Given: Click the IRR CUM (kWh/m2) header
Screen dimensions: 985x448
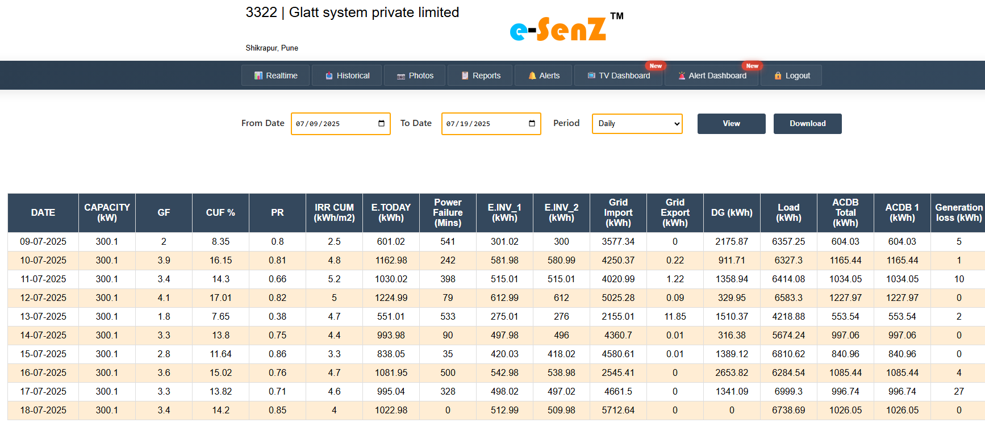Looking at the screenshot, I should coord(334,212).
